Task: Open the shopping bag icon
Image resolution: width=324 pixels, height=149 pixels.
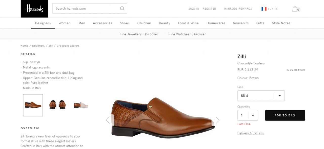Action: (295, 9)
